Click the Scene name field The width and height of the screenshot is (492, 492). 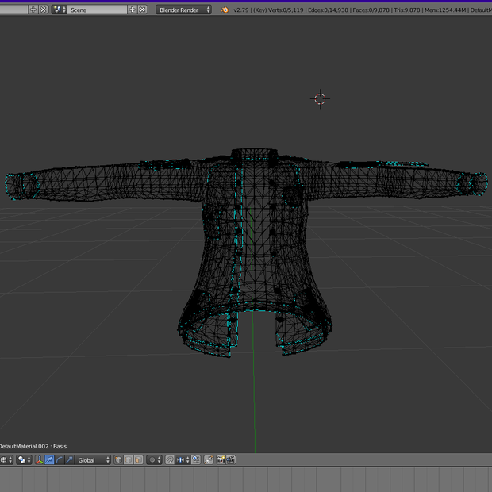98,10
